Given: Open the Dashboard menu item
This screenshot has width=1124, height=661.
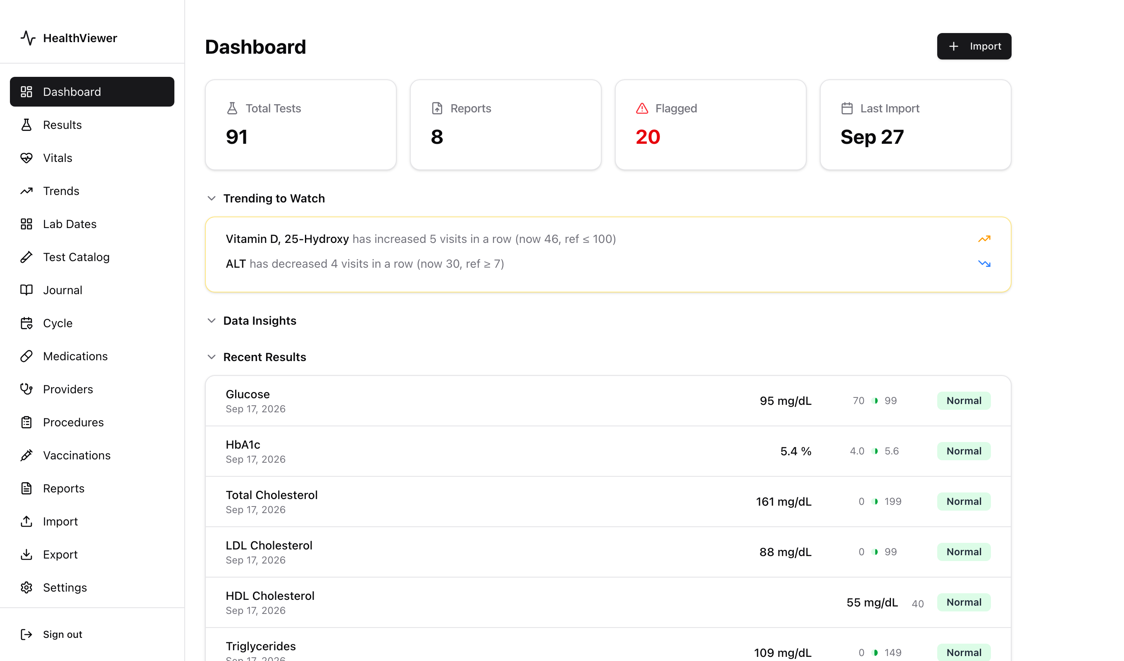Looking at the screenshot, I should [x=92, y=91].
